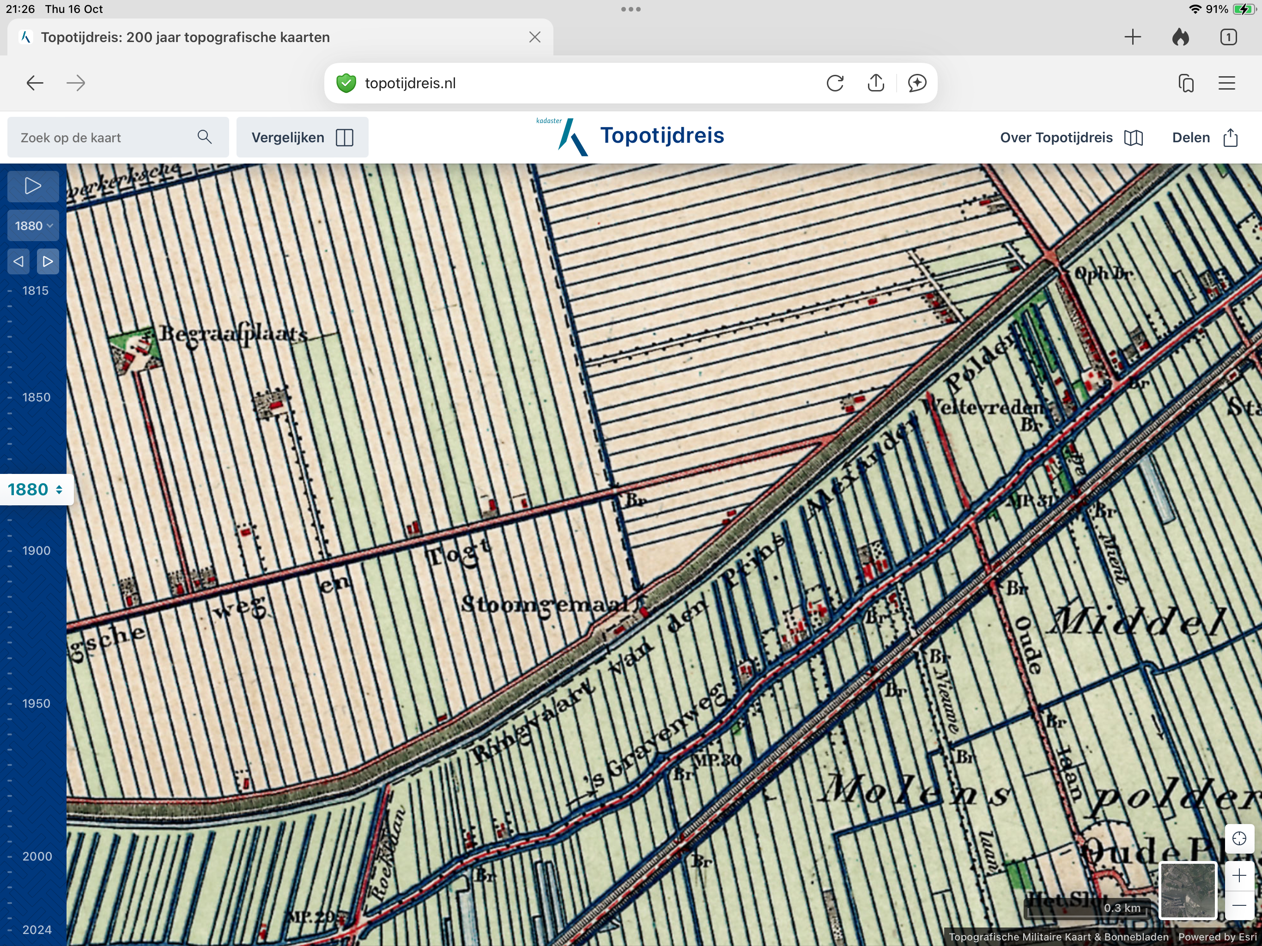Open the 1880 year dropdown
Viewport: 1262px width, 946px height.
(32, 225)
